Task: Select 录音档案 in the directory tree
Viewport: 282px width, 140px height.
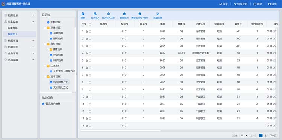Action: pos(58,33)
